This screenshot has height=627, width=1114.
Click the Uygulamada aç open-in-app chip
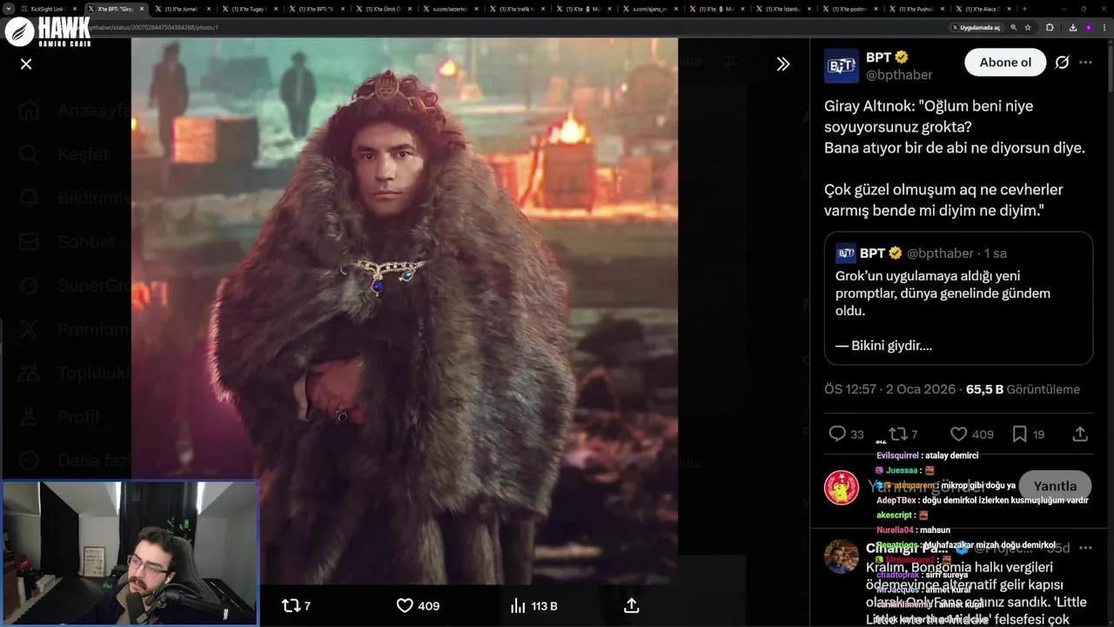977,27
